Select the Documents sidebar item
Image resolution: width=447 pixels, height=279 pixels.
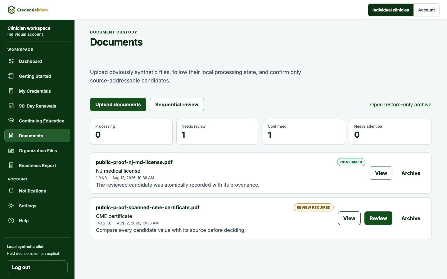click(37, 135)
